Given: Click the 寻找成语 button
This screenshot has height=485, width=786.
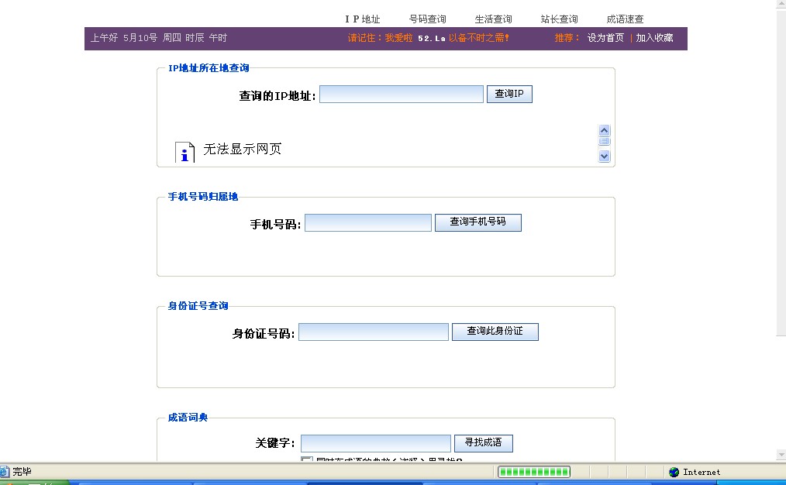Looking at the screenshot, I should [x=483, y=443].
